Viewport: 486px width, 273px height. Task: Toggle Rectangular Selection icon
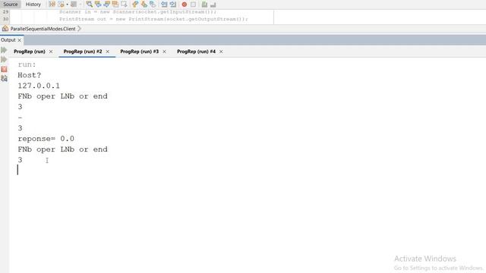click(x=124, y=5)
